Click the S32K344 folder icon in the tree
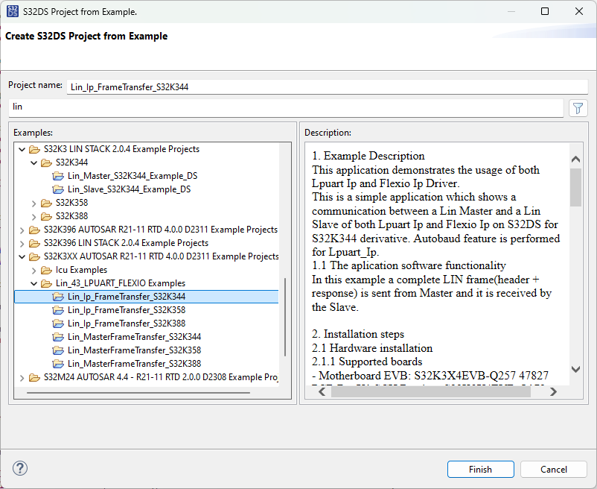 click(x=45, y=162)
